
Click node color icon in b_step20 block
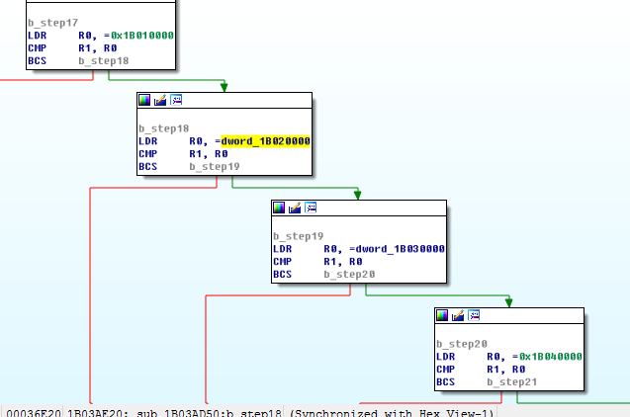click(x=442, y=315)
